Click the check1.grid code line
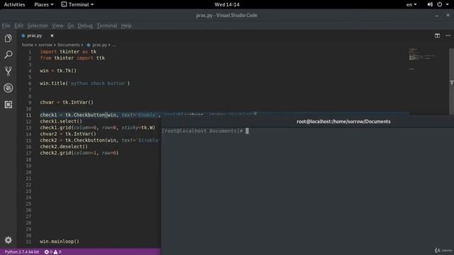 click(98, 127)
